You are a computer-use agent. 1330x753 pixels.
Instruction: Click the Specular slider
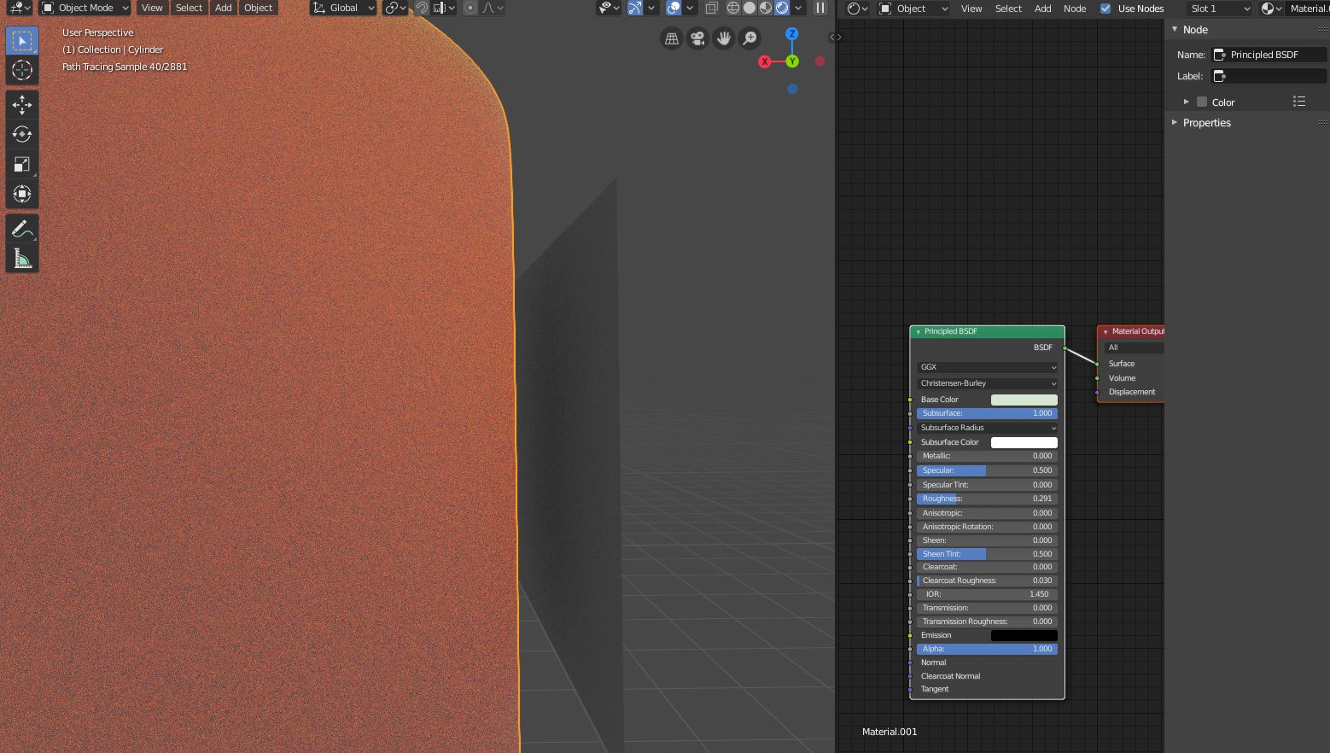988,470
